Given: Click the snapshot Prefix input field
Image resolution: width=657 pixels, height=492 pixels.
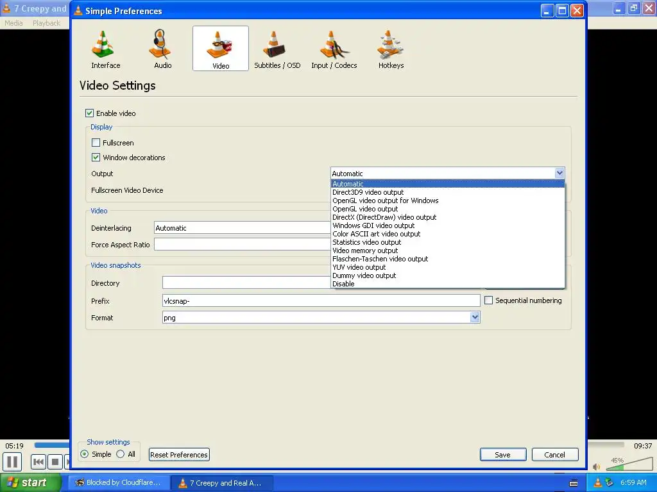Looking at the screenshot, I should 321,301.
